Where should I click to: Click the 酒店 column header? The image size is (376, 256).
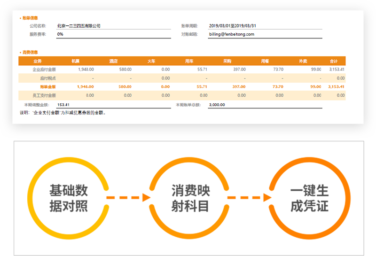click(x=113, y=61)
